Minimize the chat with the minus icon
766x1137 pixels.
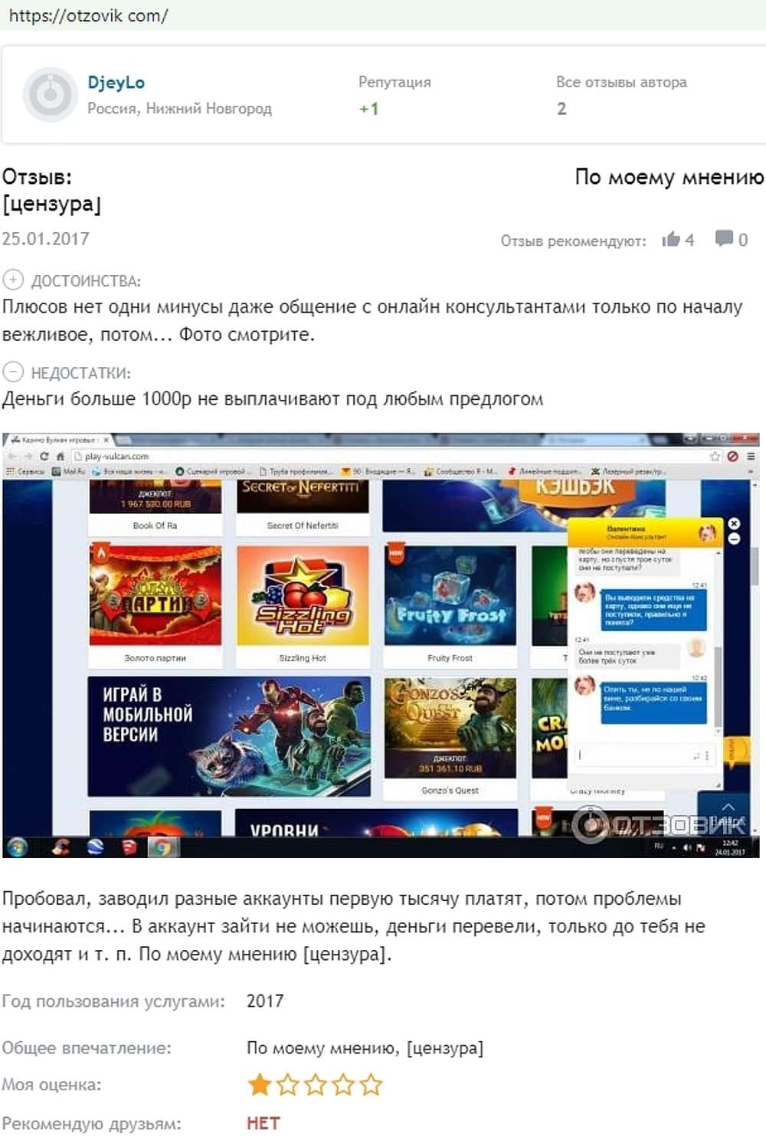pos(734,539)
